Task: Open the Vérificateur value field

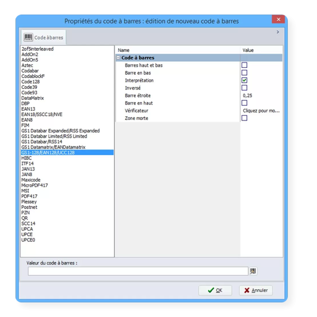Action: tap(261, 111)
